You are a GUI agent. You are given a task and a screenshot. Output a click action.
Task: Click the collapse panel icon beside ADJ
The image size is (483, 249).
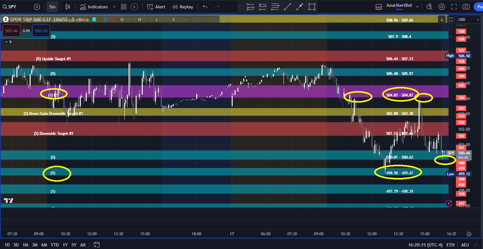coord(477,245)
